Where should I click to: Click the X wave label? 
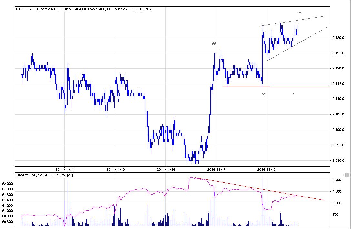(x=263, y=95)
